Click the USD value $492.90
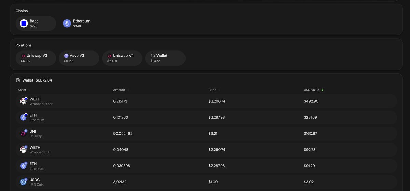Screen dimensions: 410x191 click(x=311, y=101)
